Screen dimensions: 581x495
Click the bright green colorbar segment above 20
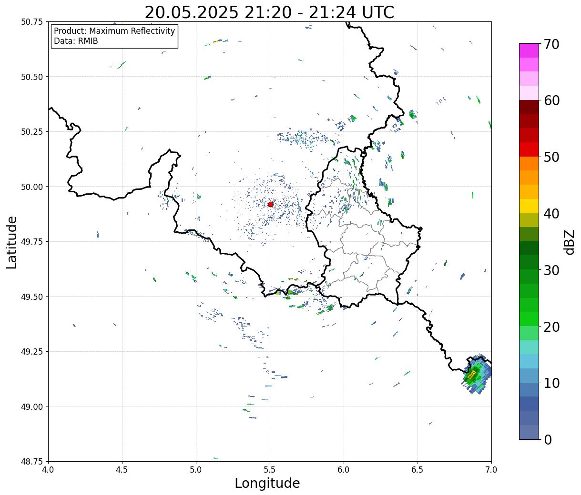pos(529,319)
